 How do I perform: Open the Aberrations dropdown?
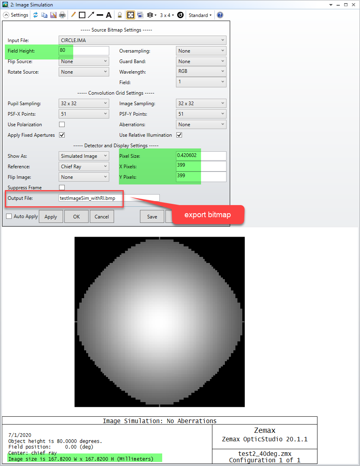[201, 124]
